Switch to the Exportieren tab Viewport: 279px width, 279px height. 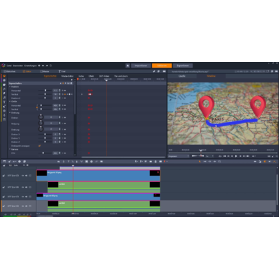pos(183,66)
